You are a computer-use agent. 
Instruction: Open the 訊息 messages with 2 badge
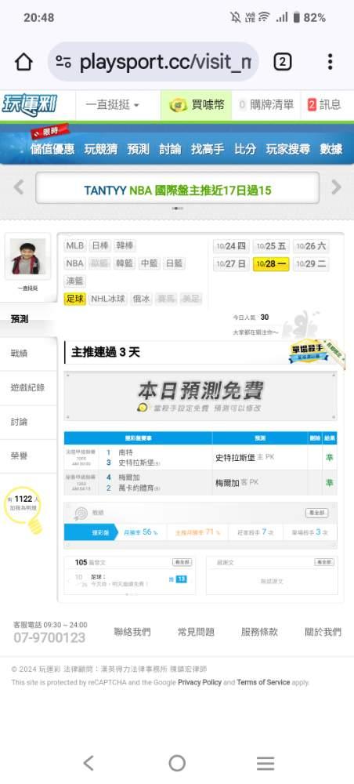pos(324,105)
